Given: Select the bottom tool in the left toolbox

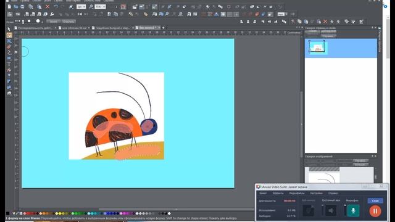Looking at the screenshot, I should (9, 93).
